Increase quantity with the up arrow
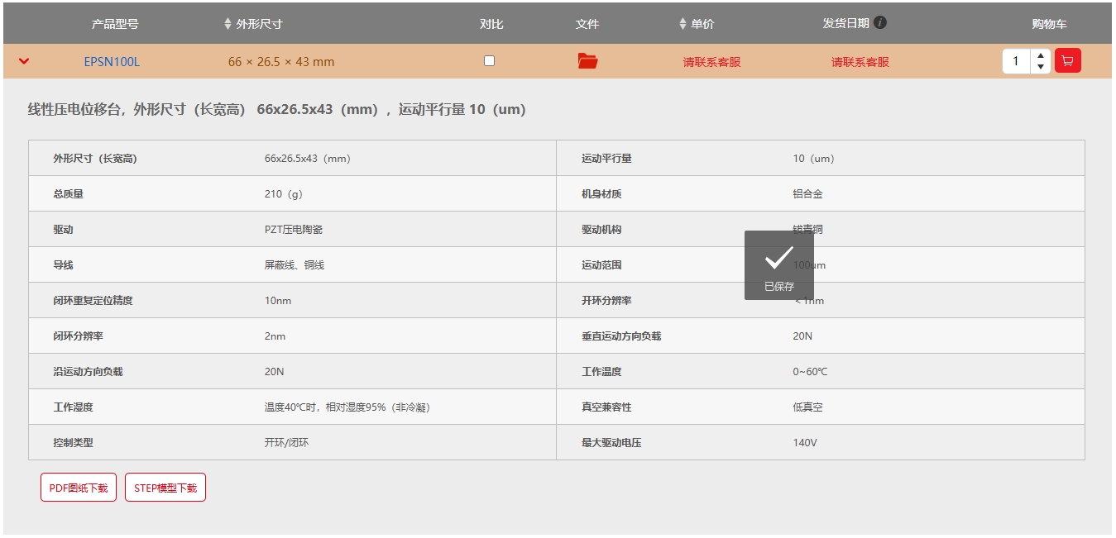The height and width of the screenshot is (538, 1116). tap(1041, 56)
